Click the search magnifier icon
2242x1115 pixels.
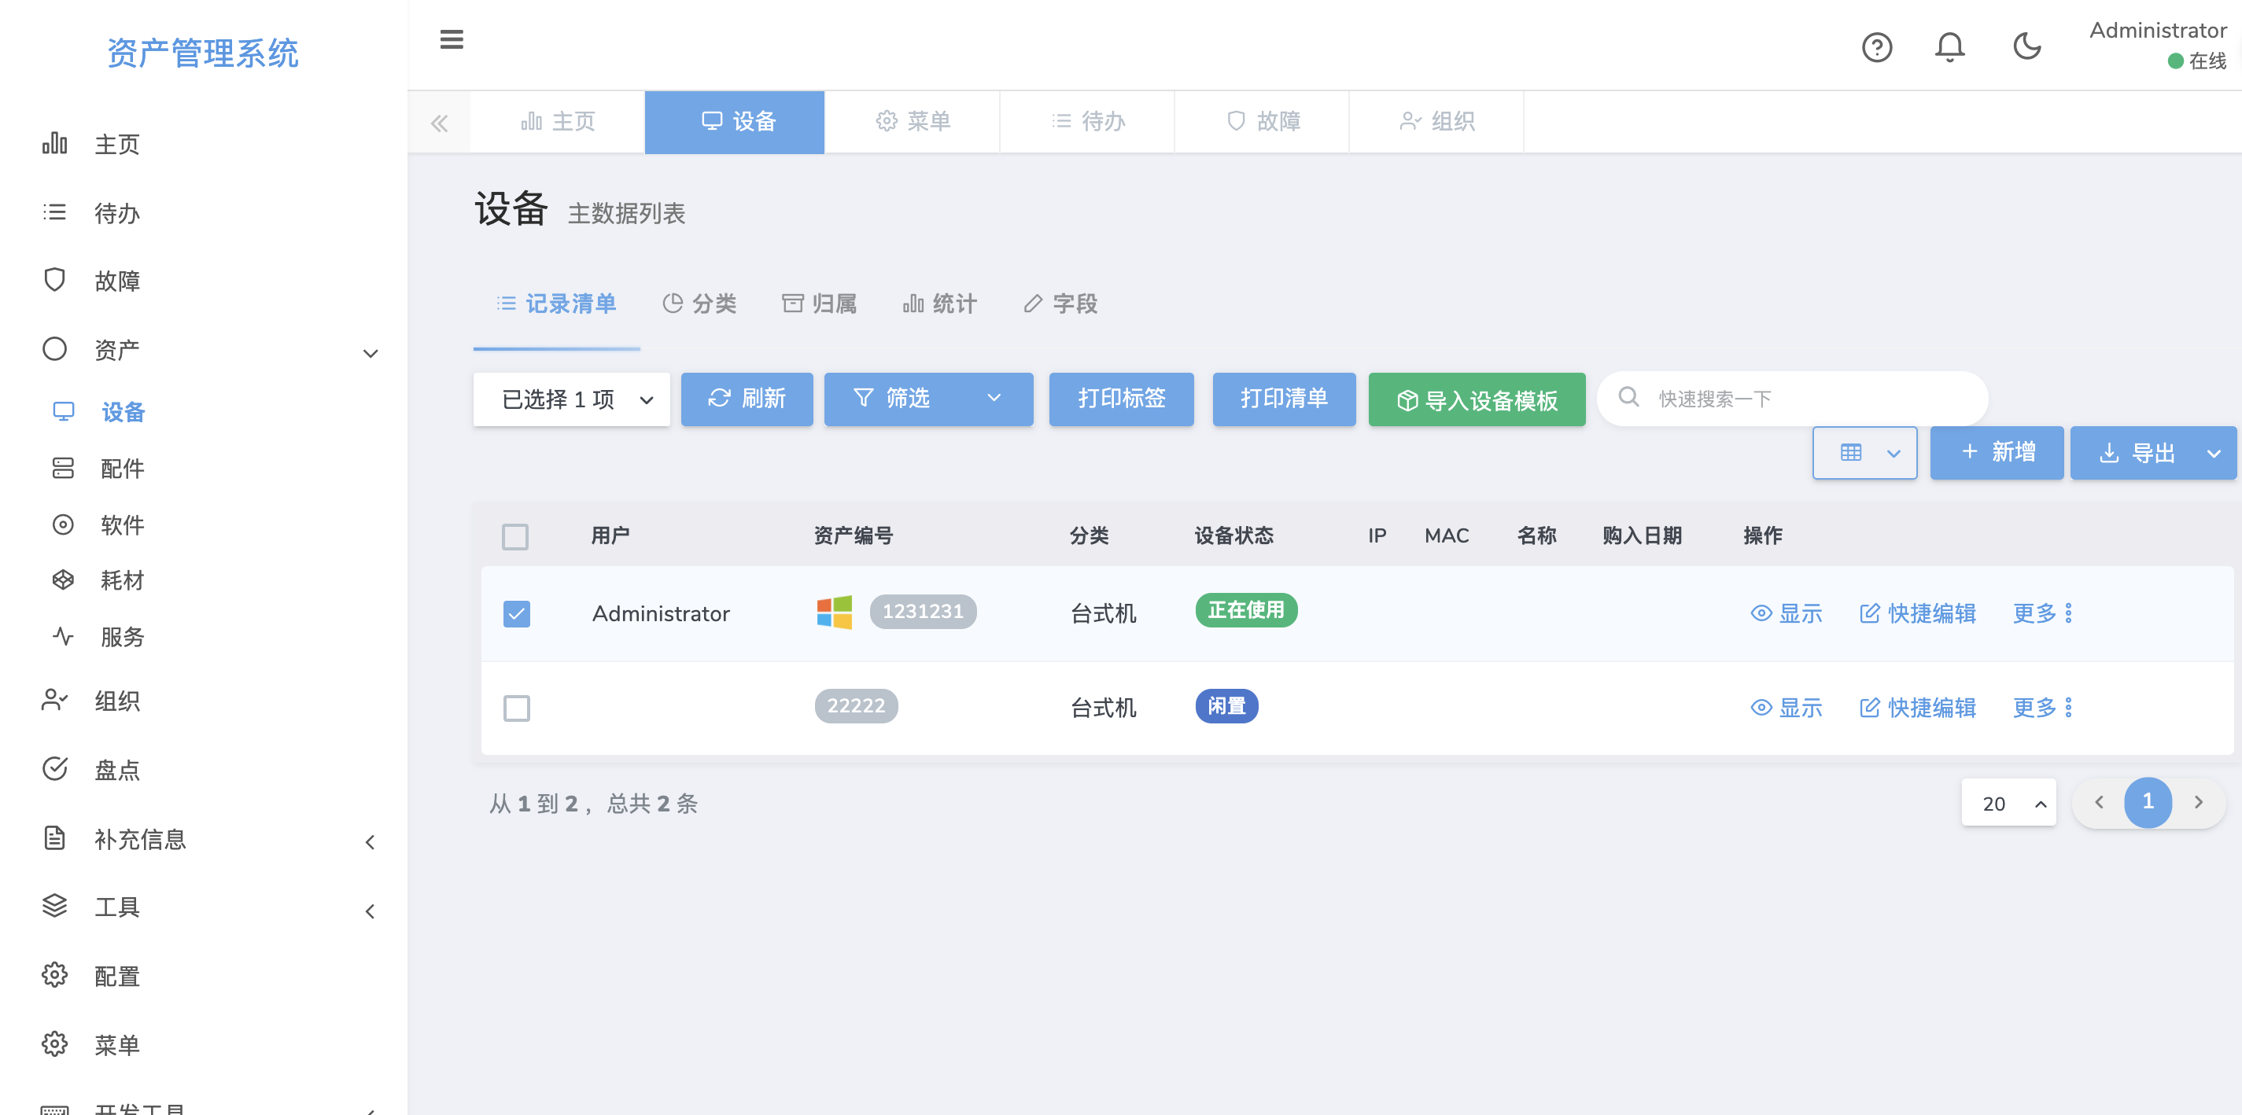(1628, 397)
